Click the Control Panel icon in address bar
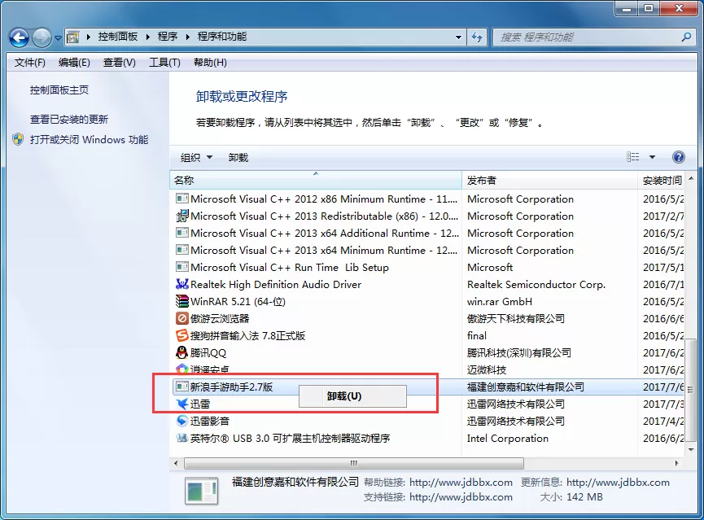 (72, 37)
